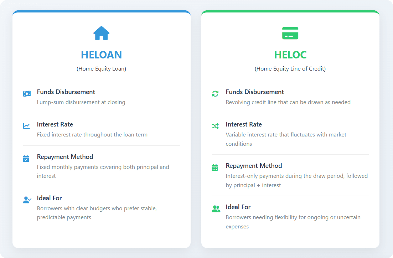The width and height of the screenshot is (393, 258).
Task: Click the HELOAN line chart interest icon
Action: (26, 126)
